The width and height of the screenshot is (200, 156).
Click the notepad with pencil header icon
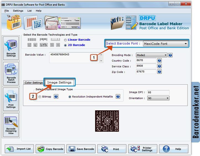click(131, 23)
